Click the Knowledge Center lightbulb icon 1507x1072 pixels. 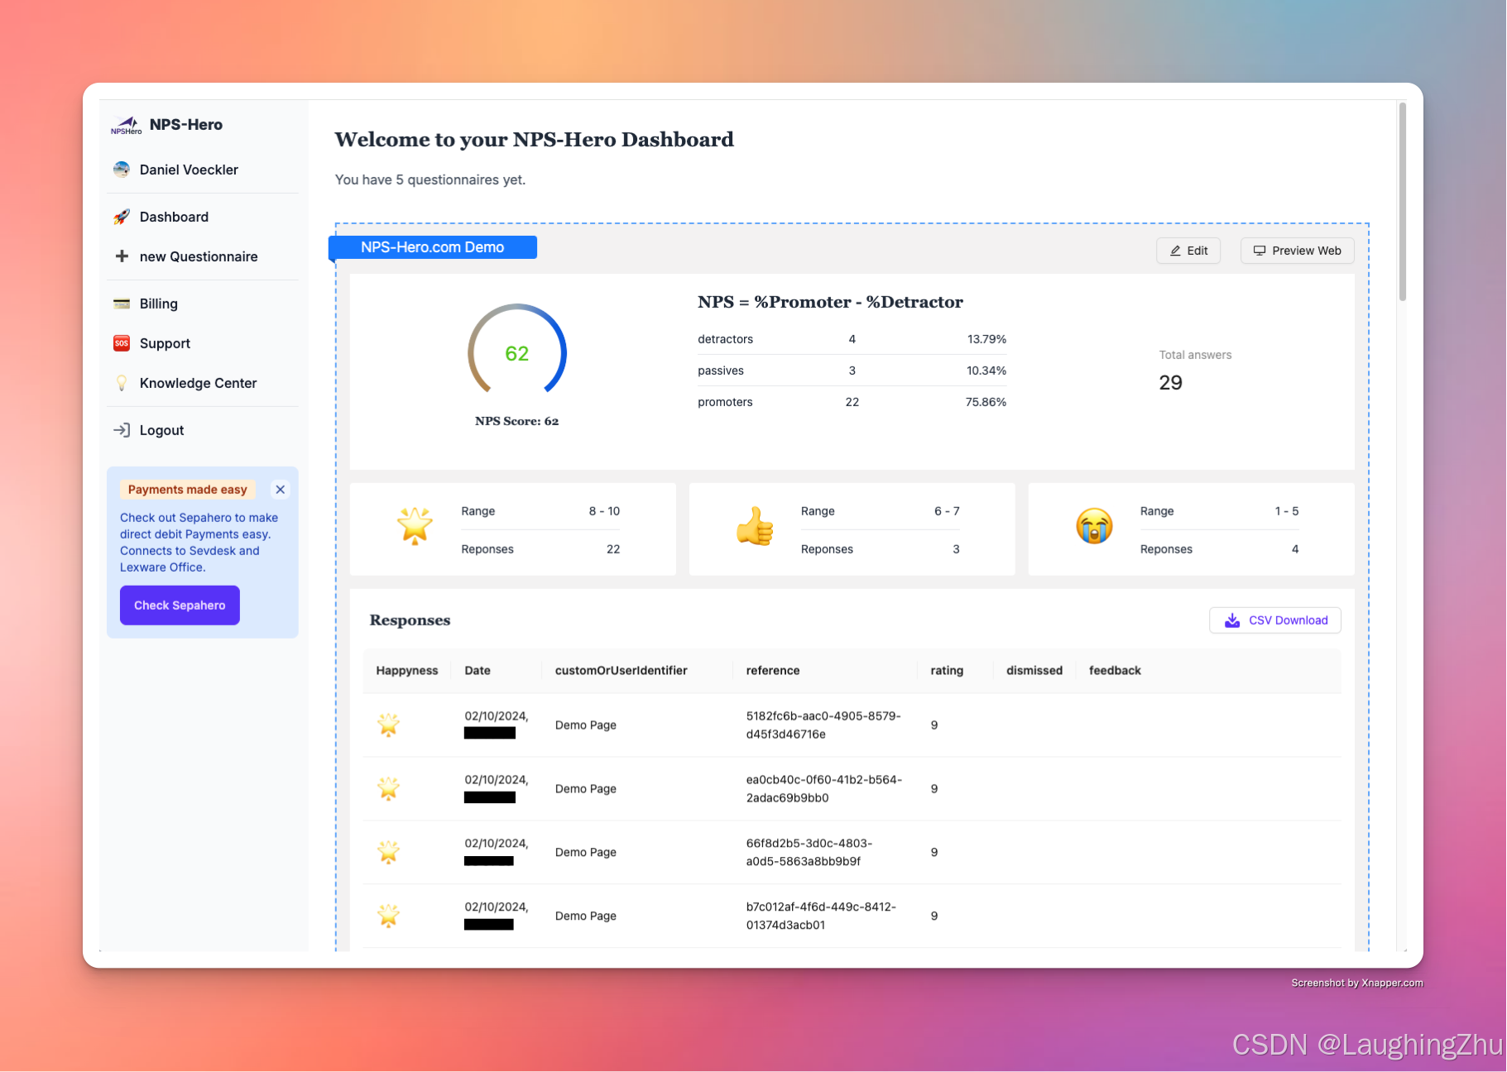point(122,383)
